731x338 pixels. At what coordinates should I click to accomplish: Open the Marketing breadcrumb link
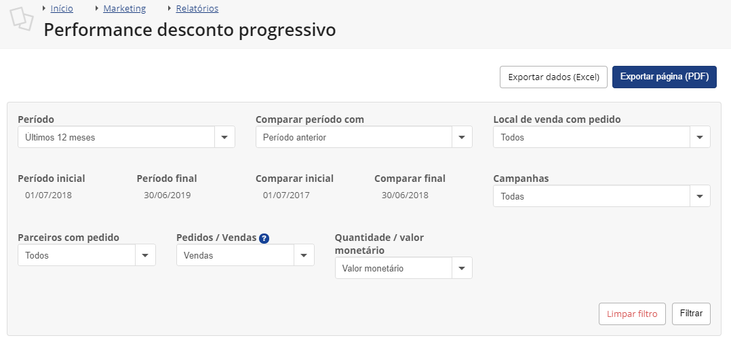[x=125, y=8]
